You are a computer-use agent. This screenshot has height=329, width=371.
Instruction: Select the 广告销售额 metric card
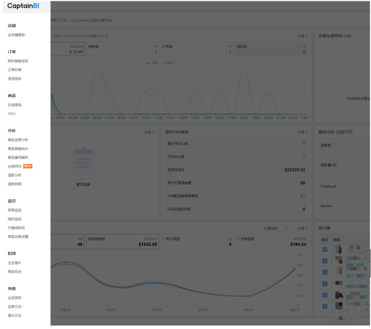point(271,242)
